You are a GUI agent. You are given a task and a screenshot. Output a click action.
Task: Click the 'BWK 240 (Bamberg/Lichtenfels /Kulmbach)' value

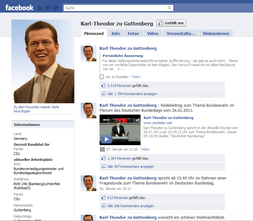click(x=37, y=186)
